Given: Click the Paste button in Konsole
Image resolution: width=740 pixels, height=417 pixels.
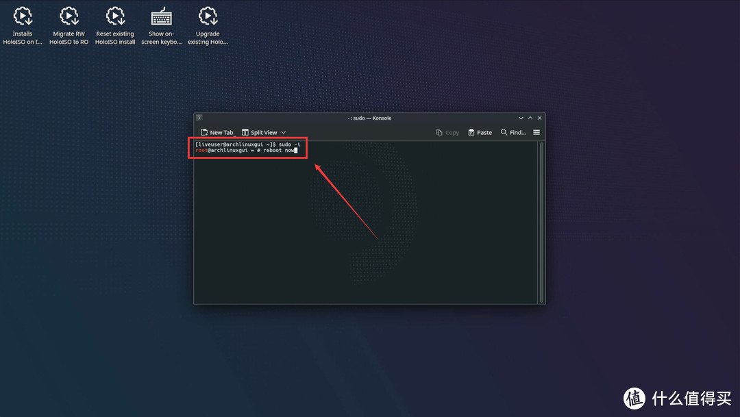Looking at the screenshot, I should tap(480, 133).
